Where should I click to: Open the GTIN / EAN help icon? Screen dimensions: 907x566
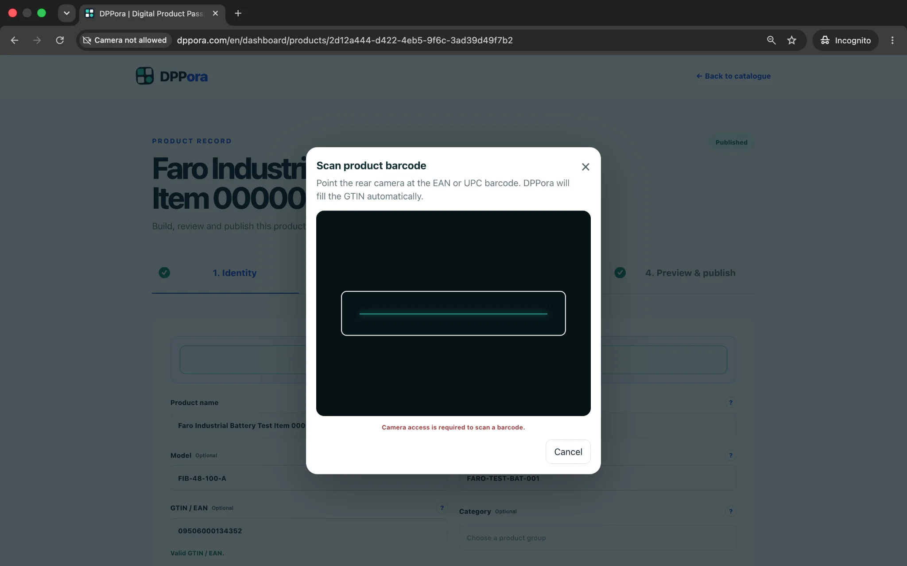(442, 508)
